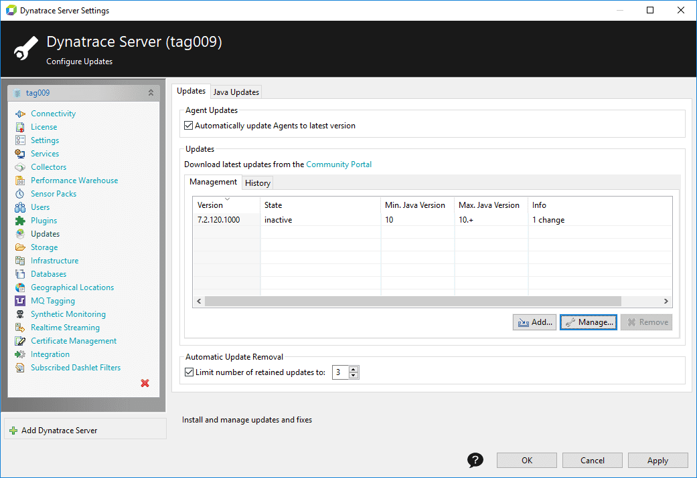697x478 pixels.
Task: Click the green plus Add Dynatrace Server icon
Action: pos(13,431)
